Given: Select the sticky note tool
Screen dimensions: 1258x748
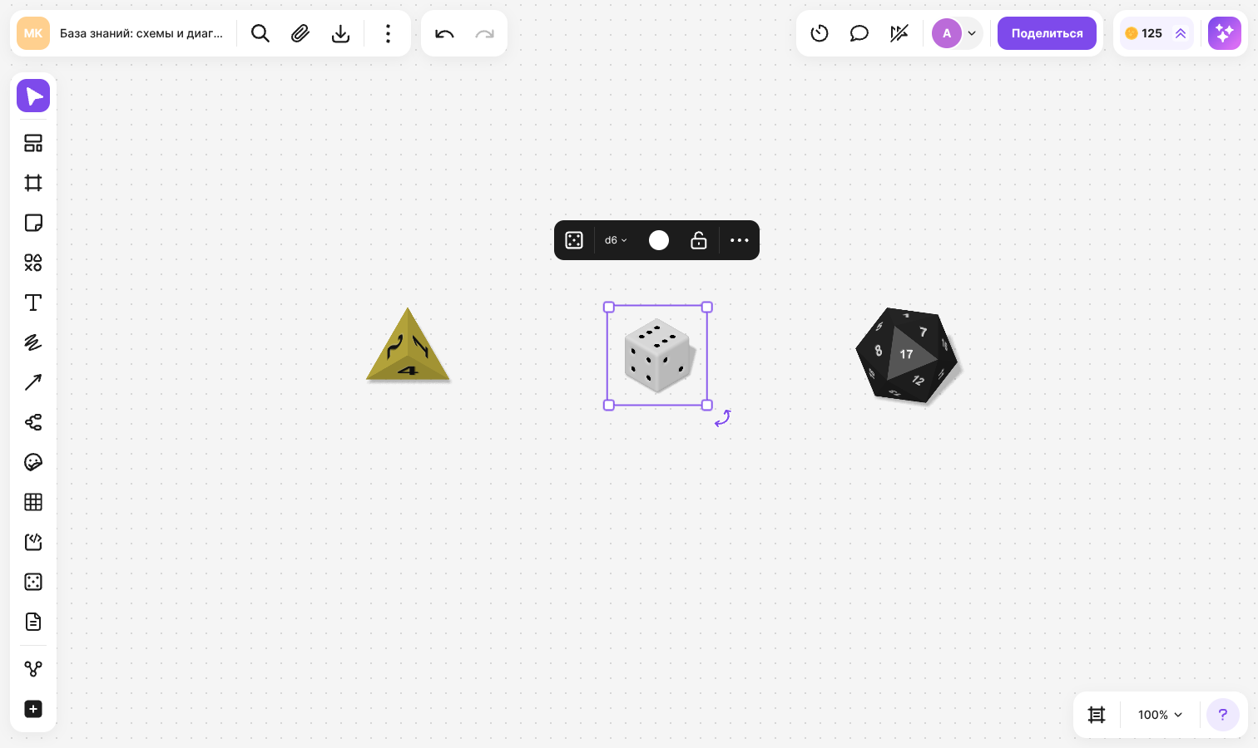Looking at the screenshot, I should coord(33,223).
